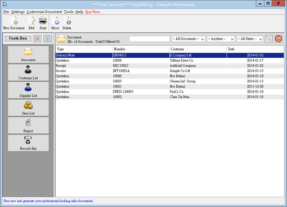This screenshot has height=207, width=287.
Task: Select the Invoice INV10001A row
Action: pyautogui.click(x=169, y=71)
